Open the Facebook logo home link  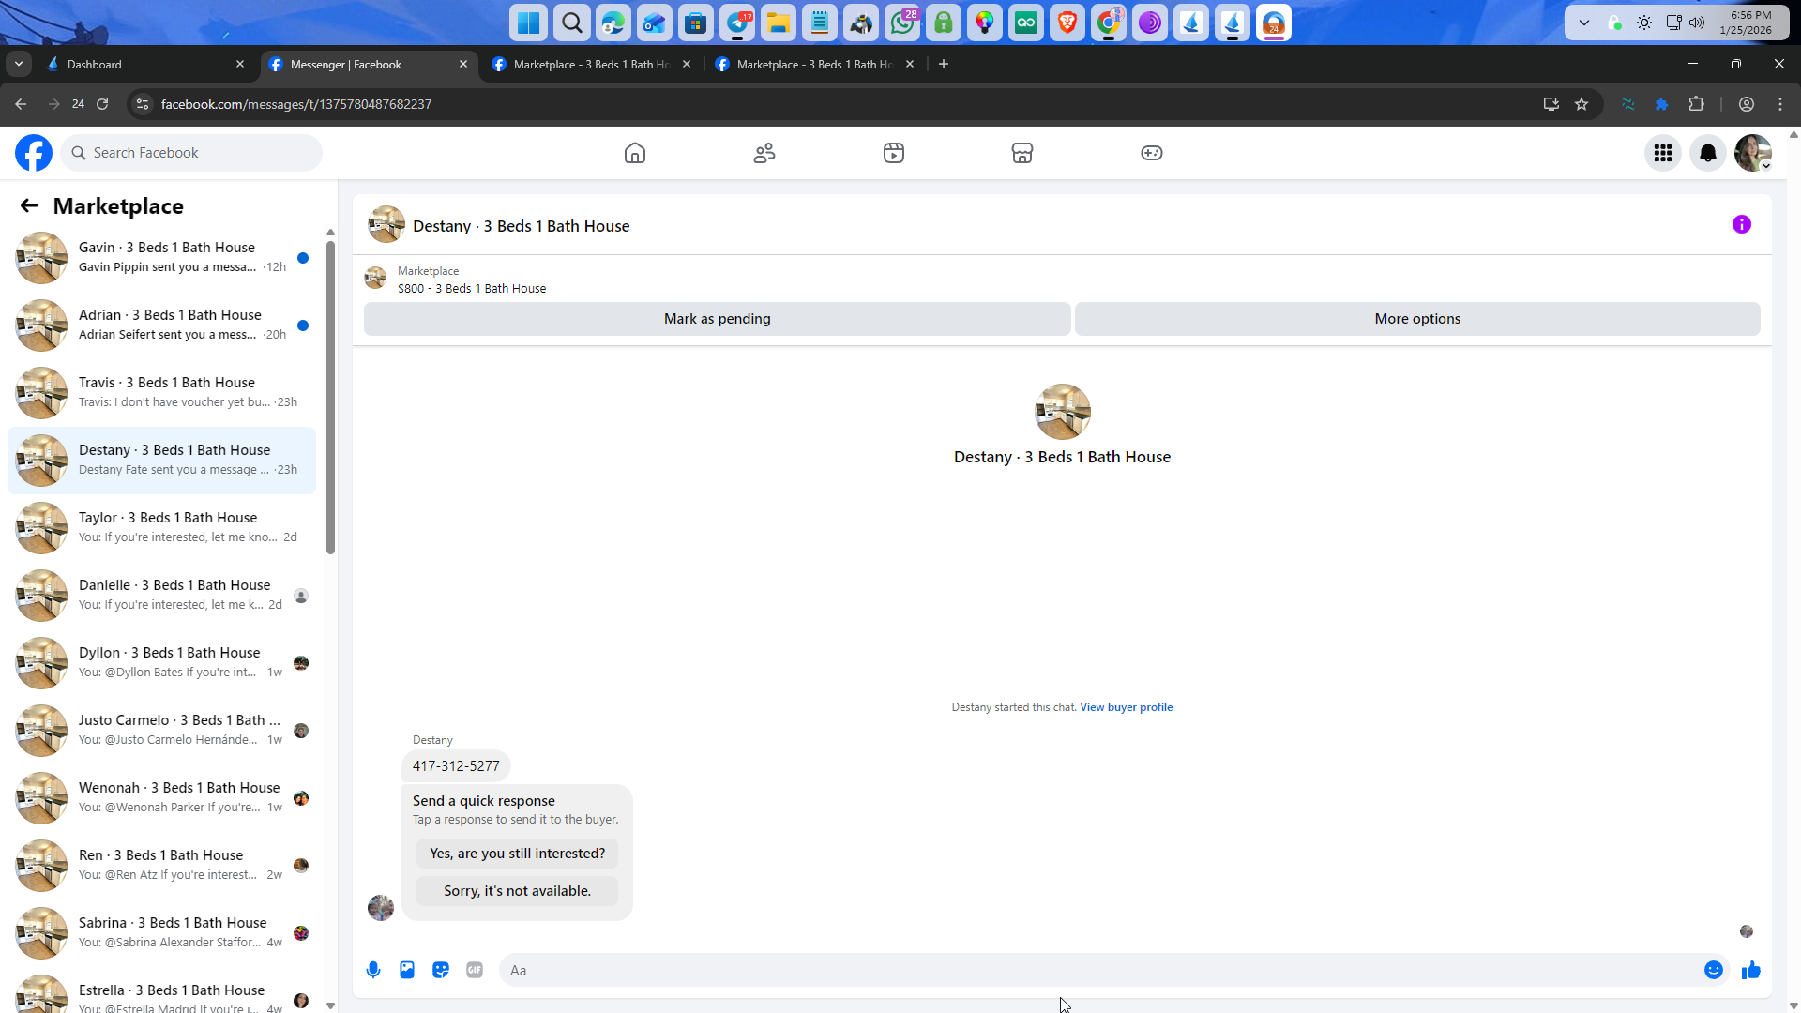tap(34, 153)
